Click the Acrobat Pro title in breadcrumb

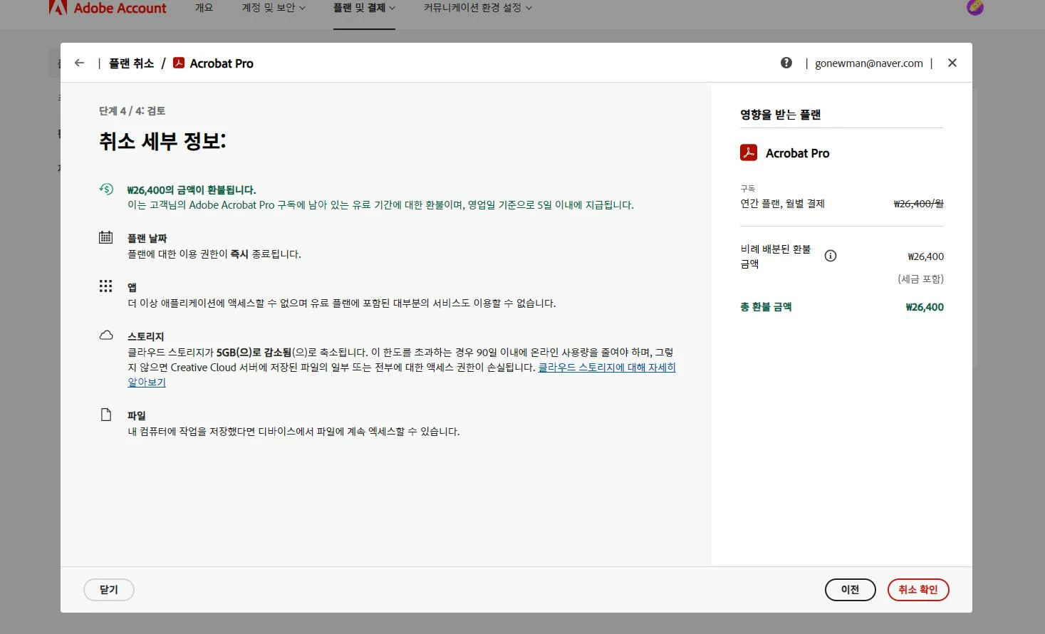coord(222,63)
